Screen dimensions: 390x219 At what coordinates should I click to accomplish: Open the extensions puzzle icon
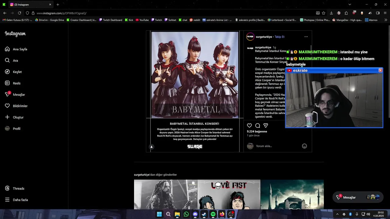click(346, 13)
